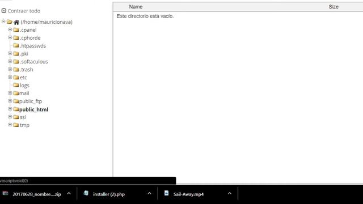Open the mail folder label
This screenshot has width=363, height=204.
click(24, 93)
